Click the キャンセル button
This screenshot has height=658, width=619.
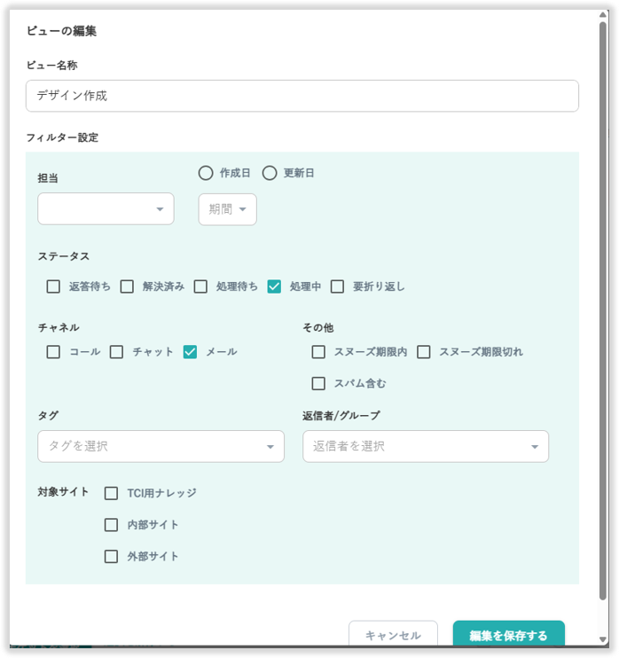click(393, 635)
